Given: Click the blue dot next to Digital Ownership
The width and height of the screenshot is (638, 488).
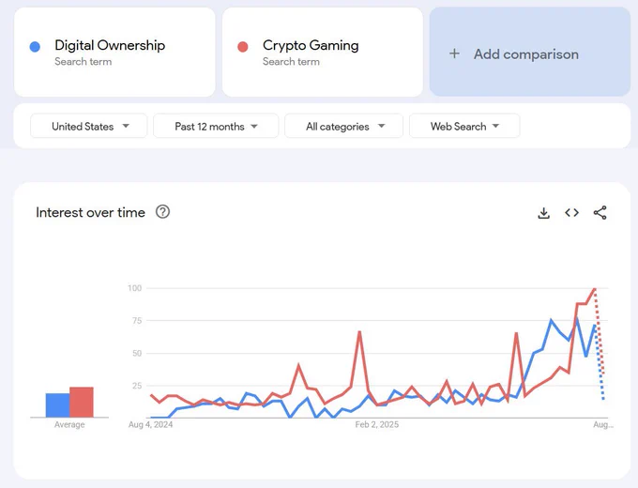Looking at the screenshot, I should tap(35, 47).
